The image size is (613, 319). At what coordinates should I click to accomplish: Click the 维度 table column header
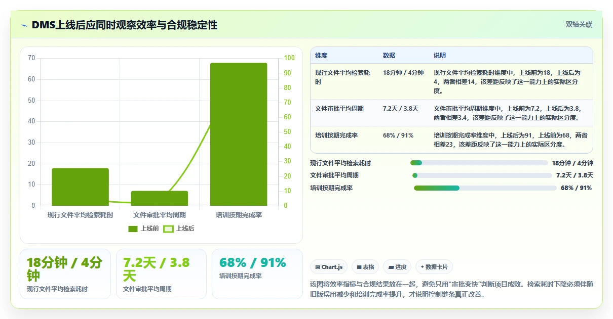(321, 56)
